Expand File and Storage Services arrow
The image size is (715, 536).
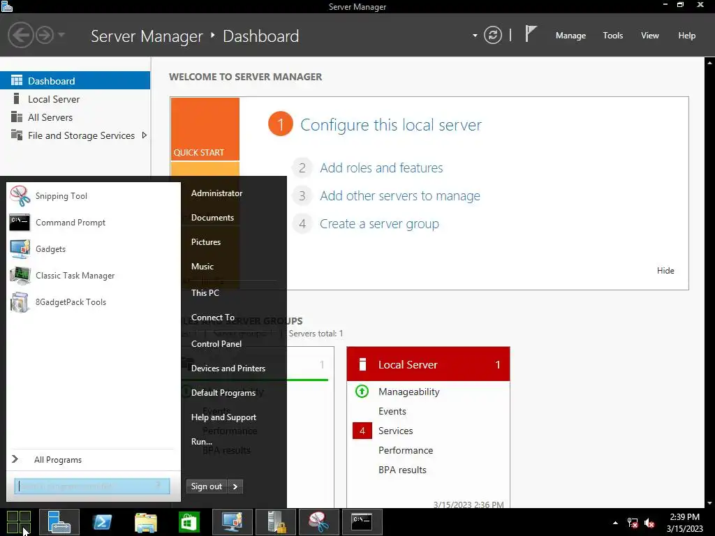pos(144,135)
